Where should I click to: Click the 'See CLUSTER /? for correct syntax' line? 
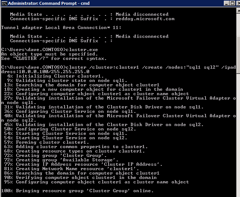53,58
